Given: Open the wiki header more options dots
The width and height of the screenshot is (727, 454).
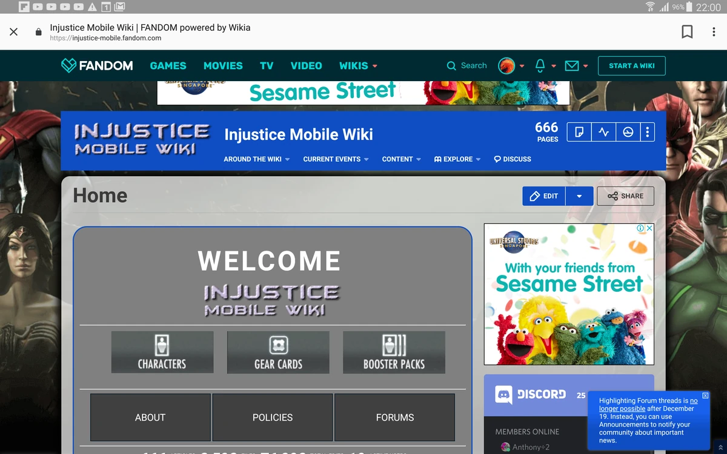Looking at the screenshot, I should click(x=648, y=131).
